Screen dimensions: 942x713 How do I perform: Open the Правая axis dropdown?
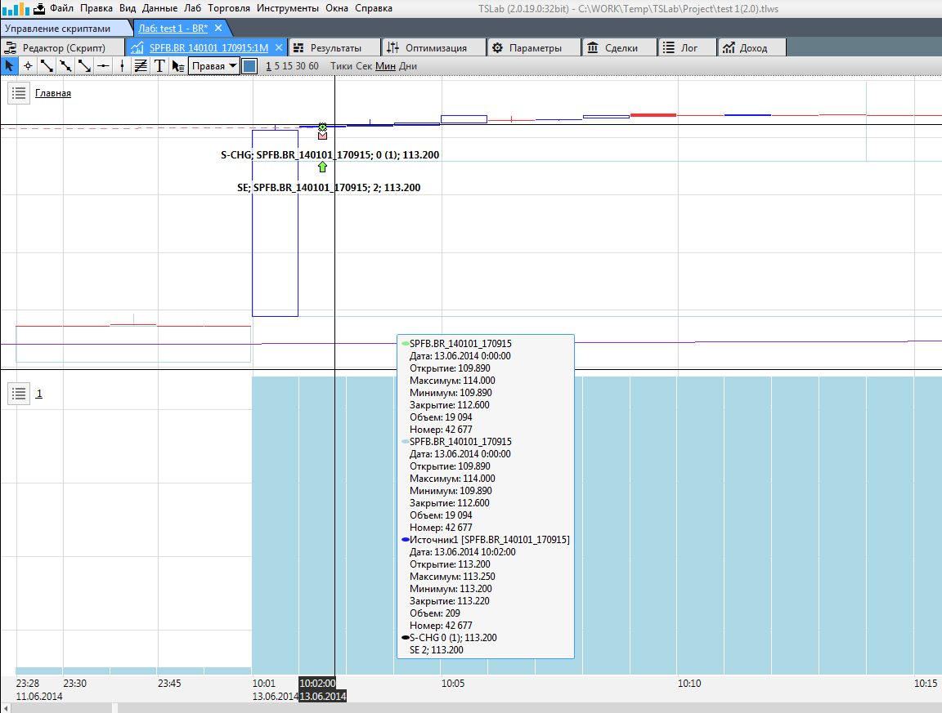click(x=214, y=66)
